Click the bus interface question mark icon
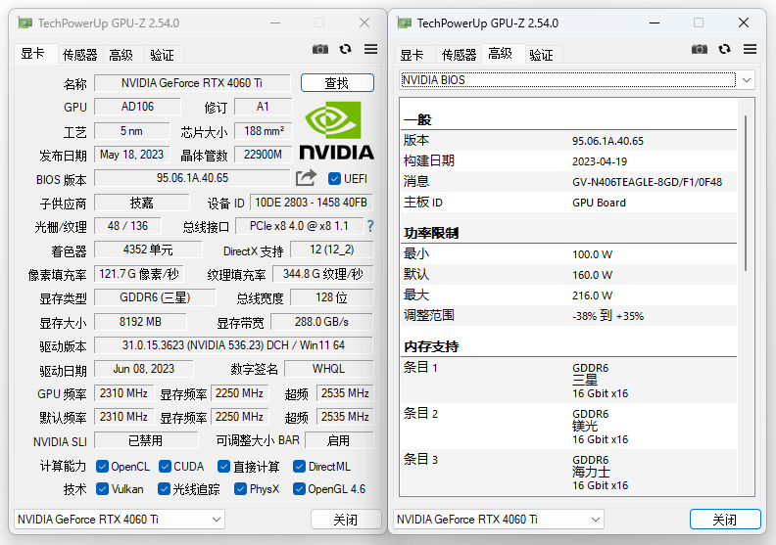 coord(370,226)
